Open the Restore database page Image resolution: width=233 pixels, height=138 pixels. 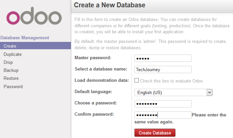[11, 78]
